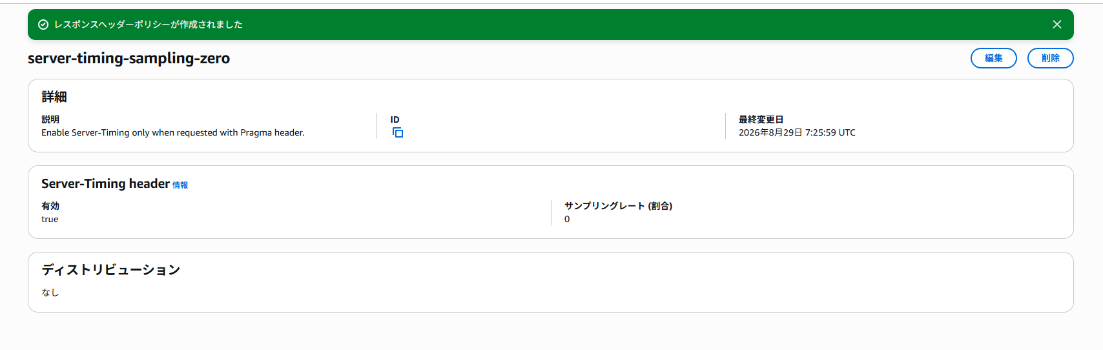Open the 情報 info link beside Server-Timing header

(180, 185)
